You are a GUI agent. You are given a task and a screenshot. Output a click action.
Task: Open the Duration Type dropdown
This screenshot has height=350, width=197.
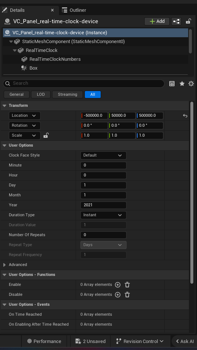(103, 215)
